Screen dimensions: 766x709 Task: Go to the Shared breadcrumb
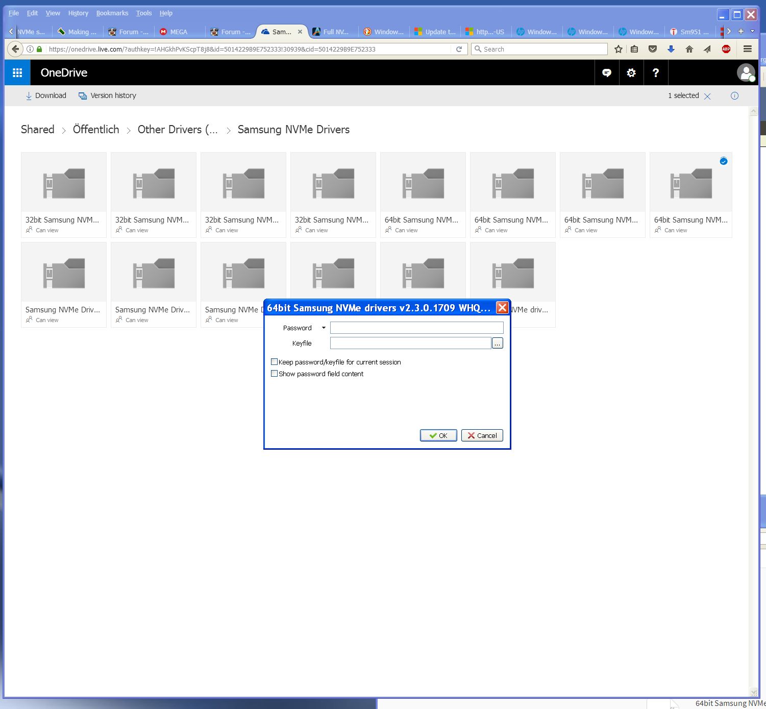pos(38,130)
